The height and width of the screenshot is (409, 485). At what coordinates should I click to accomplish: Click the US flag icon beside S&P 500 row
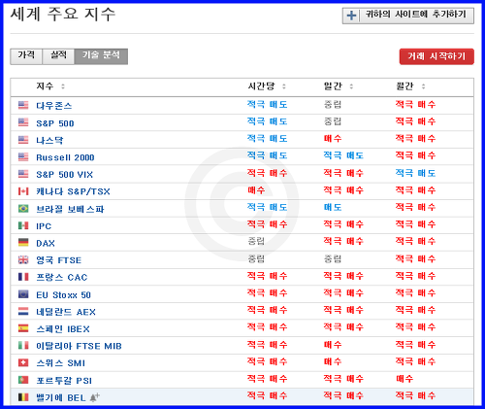(x=23, y=122)
